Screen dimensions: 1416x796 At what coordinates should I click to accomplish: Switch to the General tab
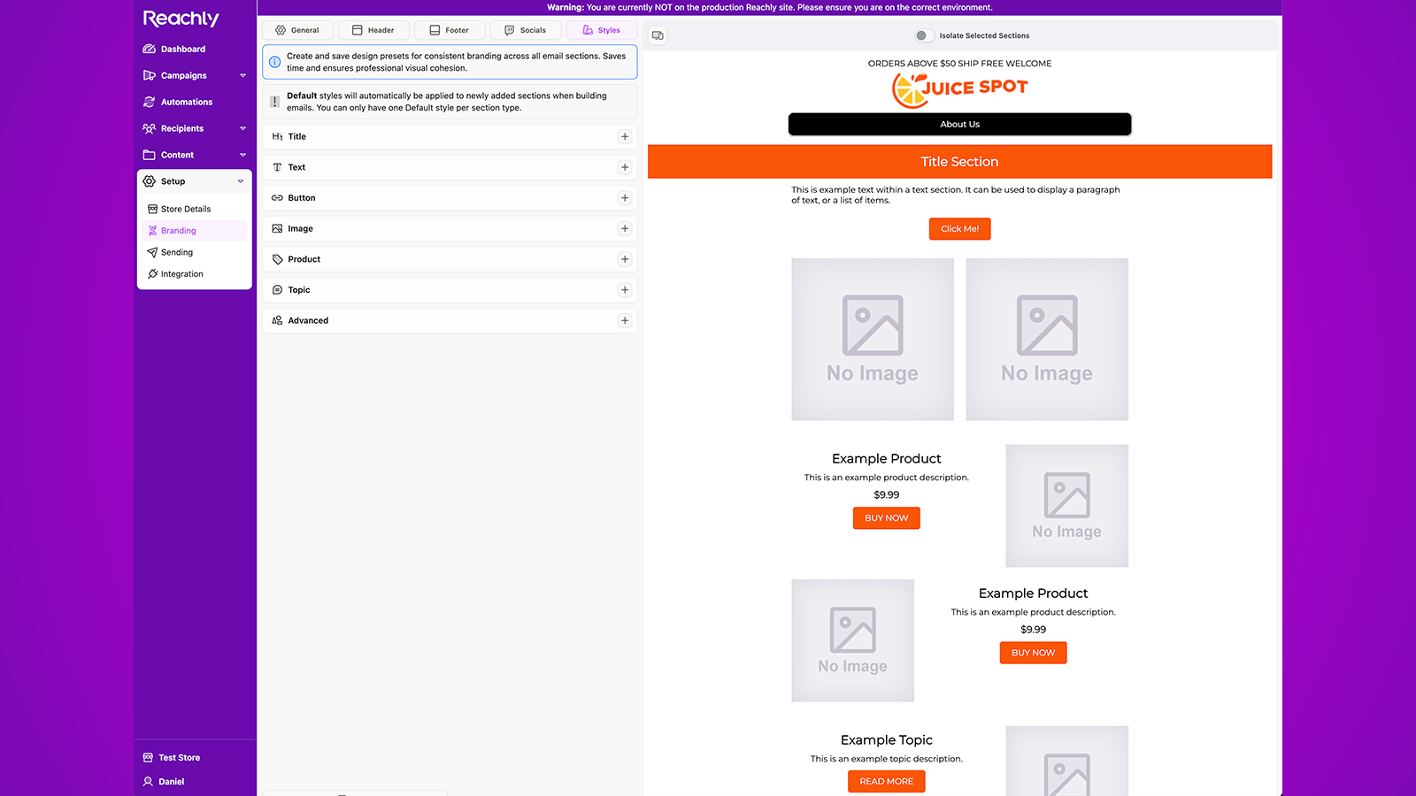point(297,30)
